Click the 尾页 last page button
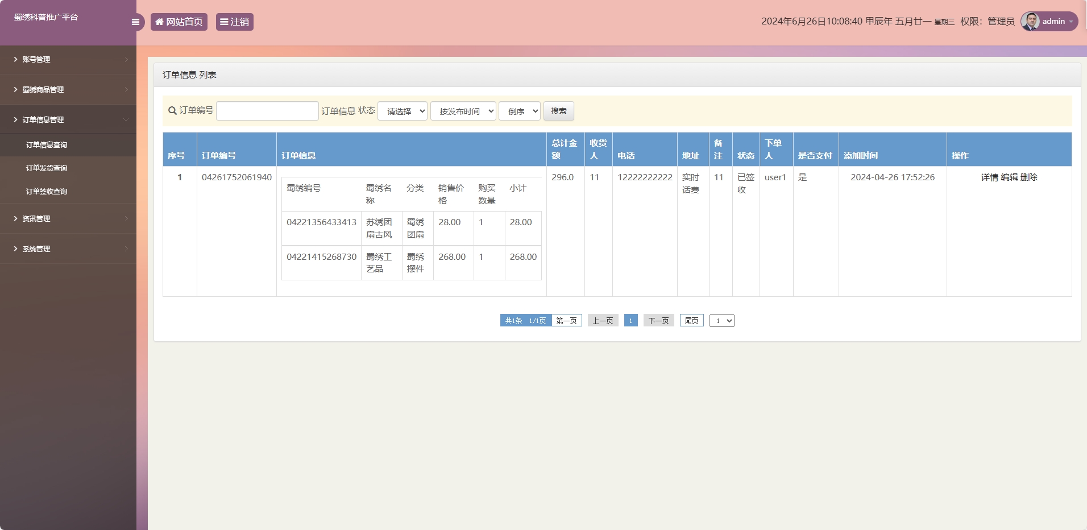 pyautogui.click(x=691, y=320)
